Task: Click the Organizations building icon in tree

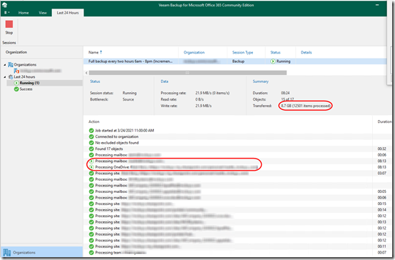Action: 11,64
